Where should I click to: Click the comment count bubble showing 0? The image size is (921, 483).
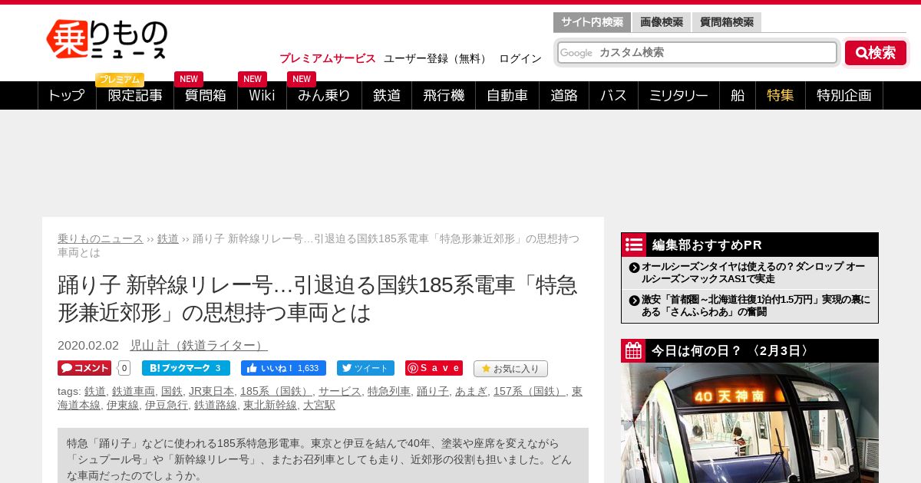click(124, 368)
